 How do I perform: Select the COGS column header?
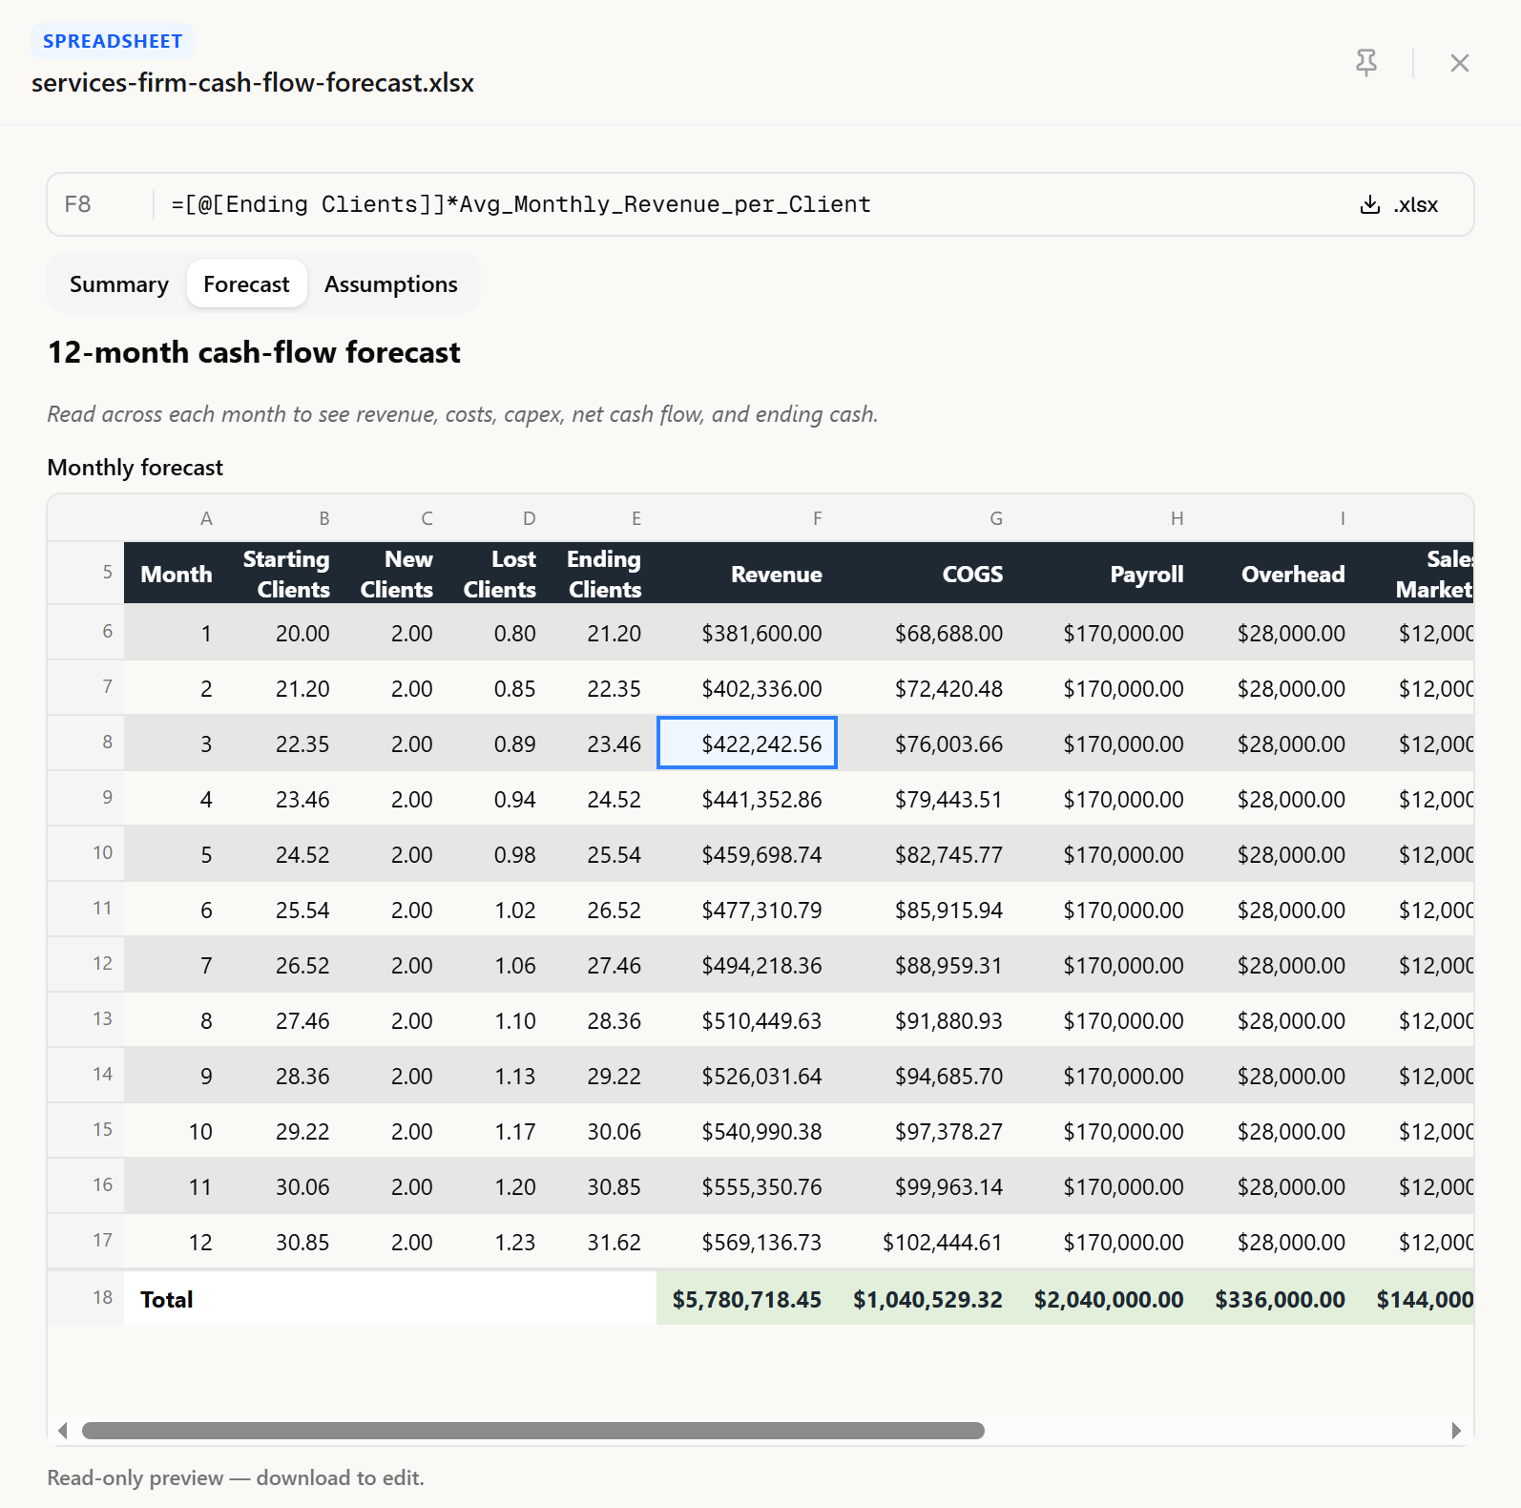click(928, 574)
